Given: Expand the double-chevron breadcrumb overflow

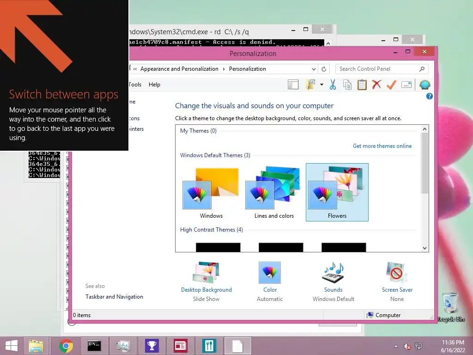Looking at the screenshot, I should 135,69.
